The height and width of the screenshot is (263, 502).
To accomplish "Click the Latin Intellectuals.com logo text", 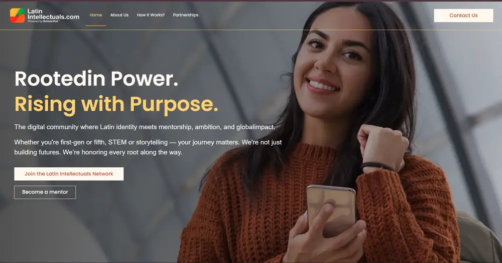I will pyautogui.click(x=53, y=14).
